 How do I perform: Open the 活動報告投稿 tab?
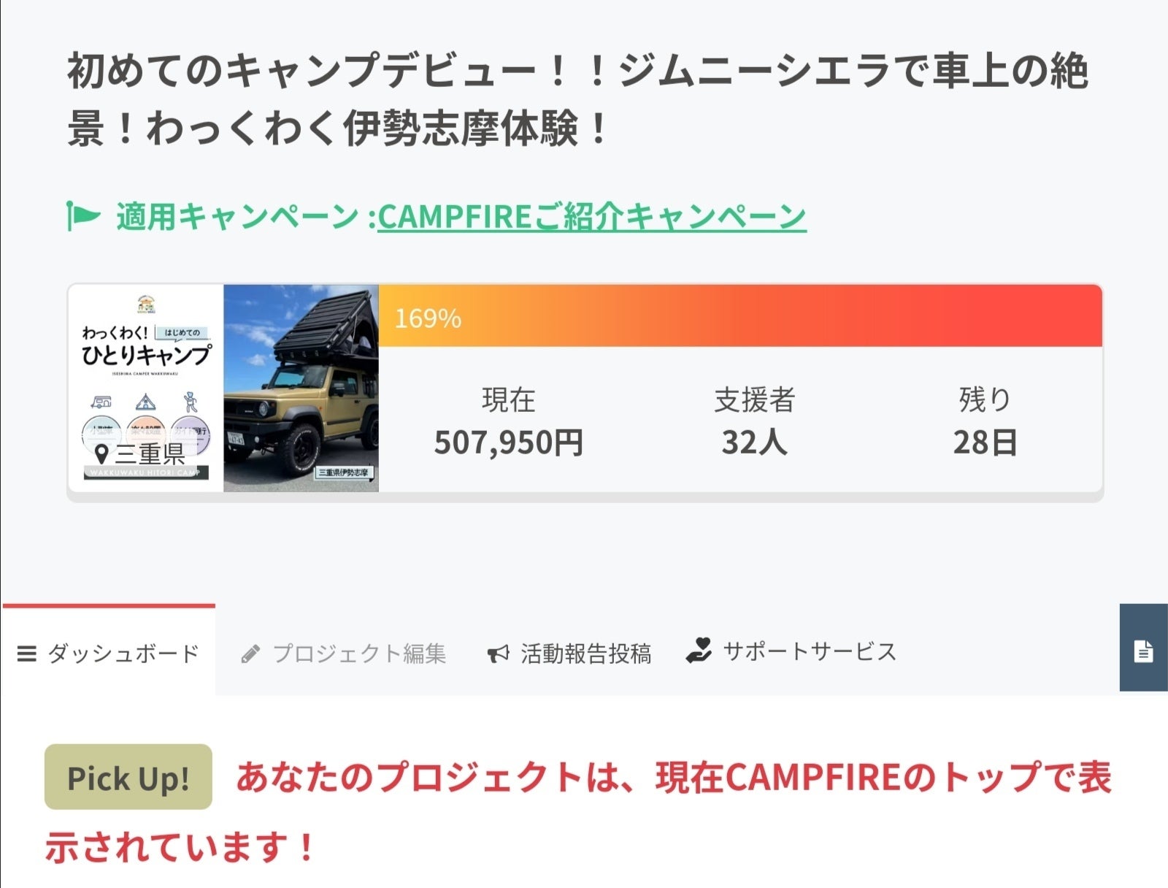585,654
